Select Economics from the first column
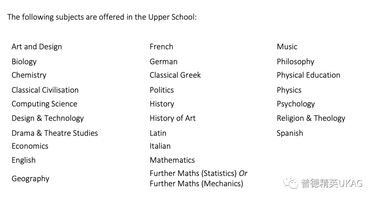This screenshot has height=200, width=375. (30, 146)
